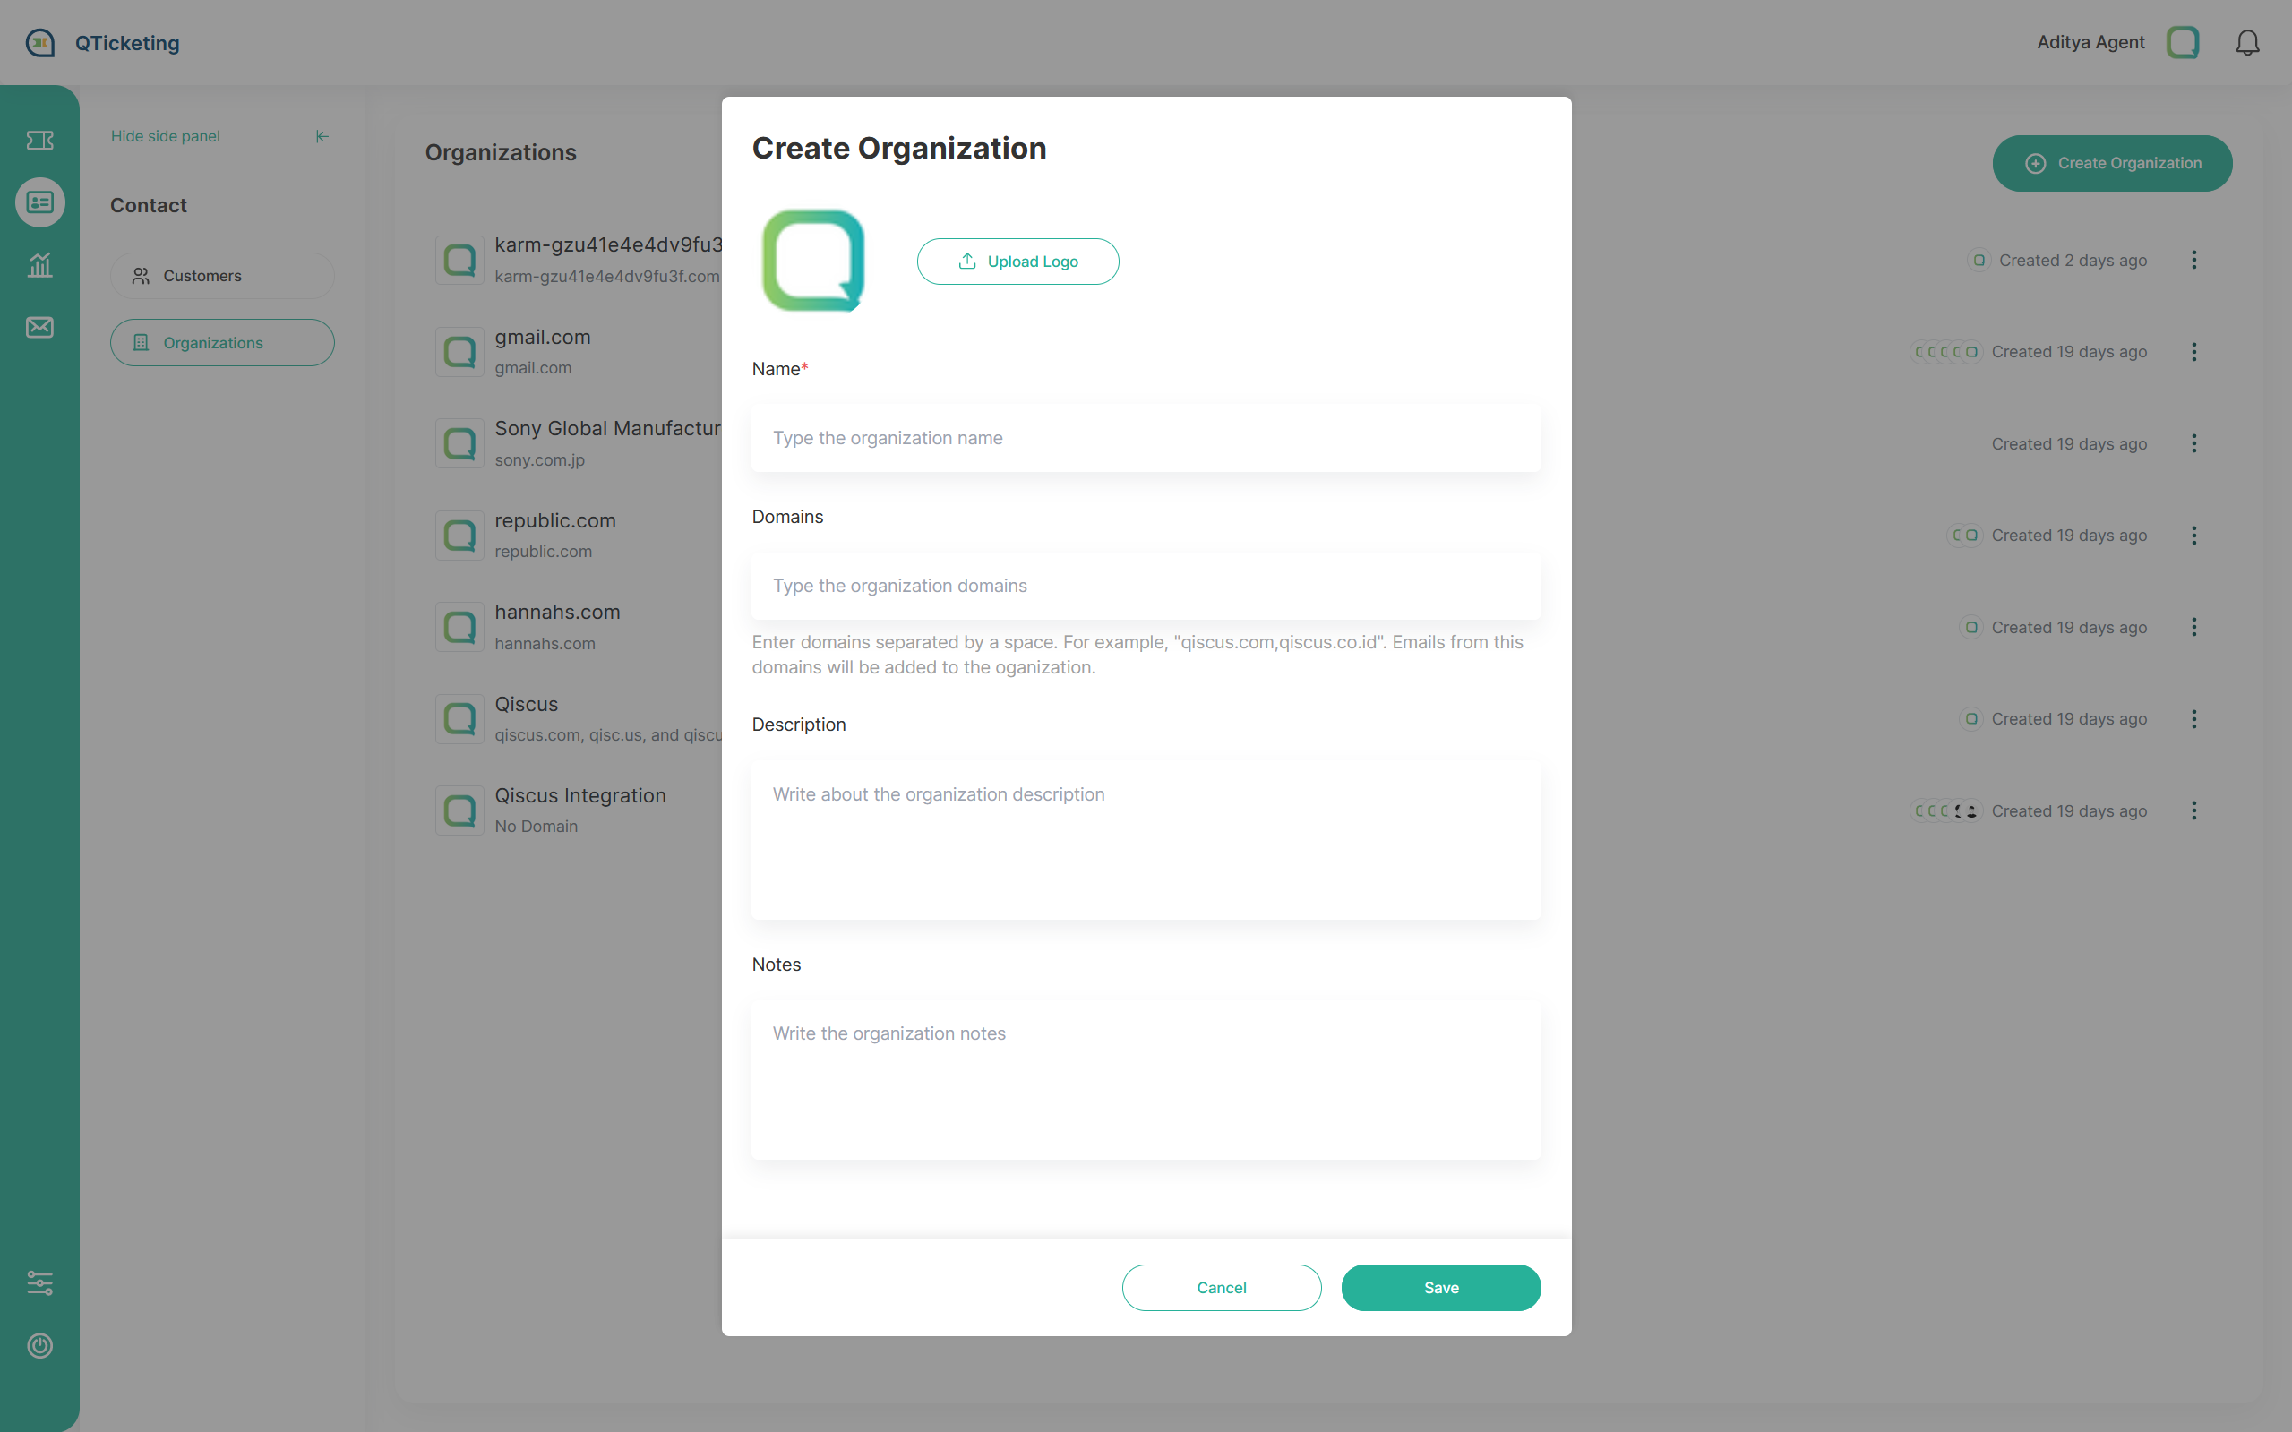Open the analytics chart icon in sidebar
The width and height of the screenshot is (2292, 1432).
pos(39,265)
